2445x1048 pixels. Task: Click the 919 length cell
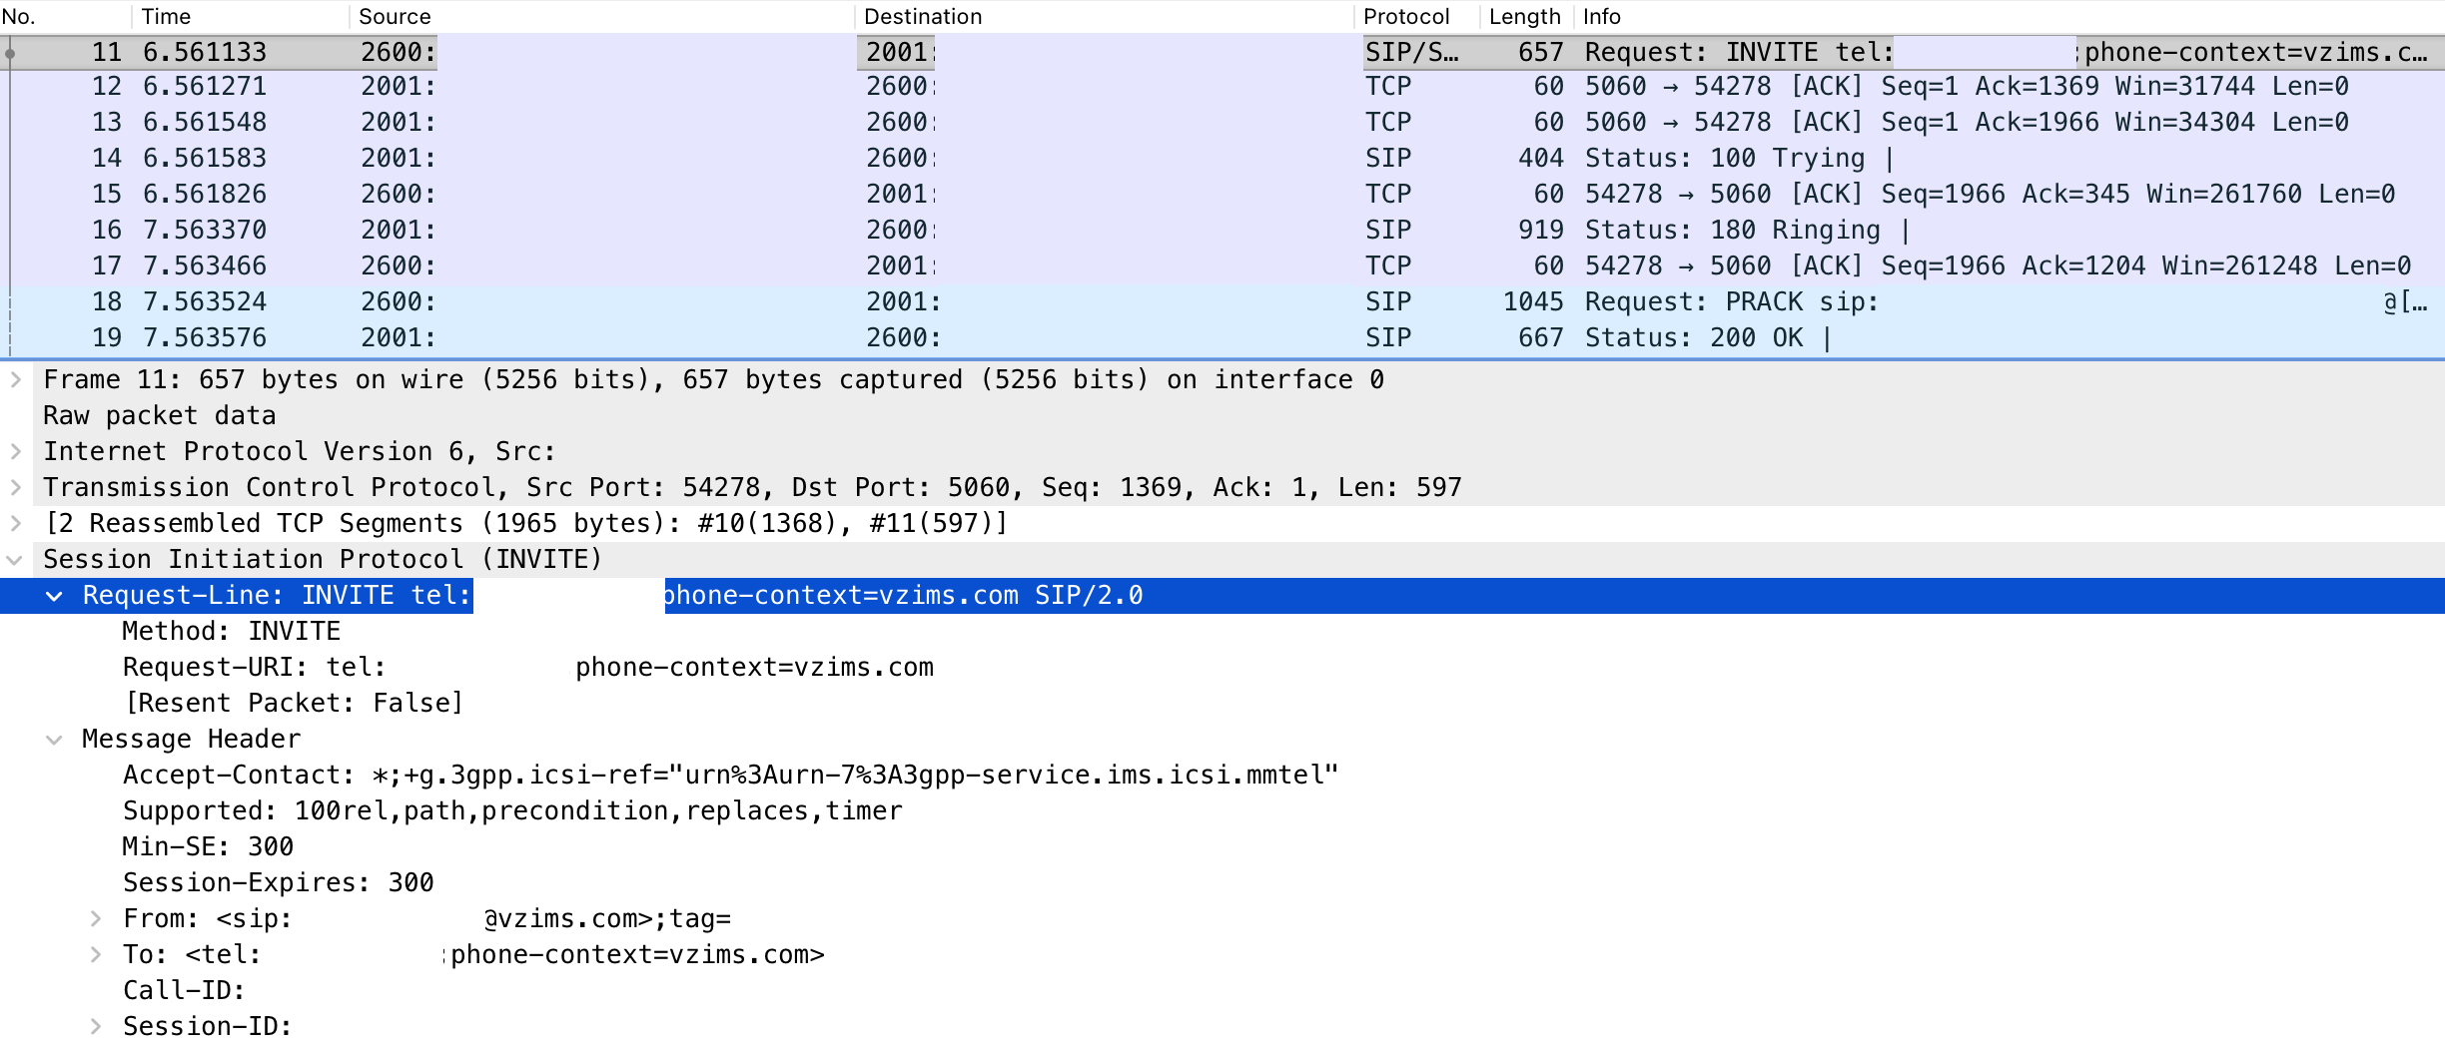tap(1540, 231)
